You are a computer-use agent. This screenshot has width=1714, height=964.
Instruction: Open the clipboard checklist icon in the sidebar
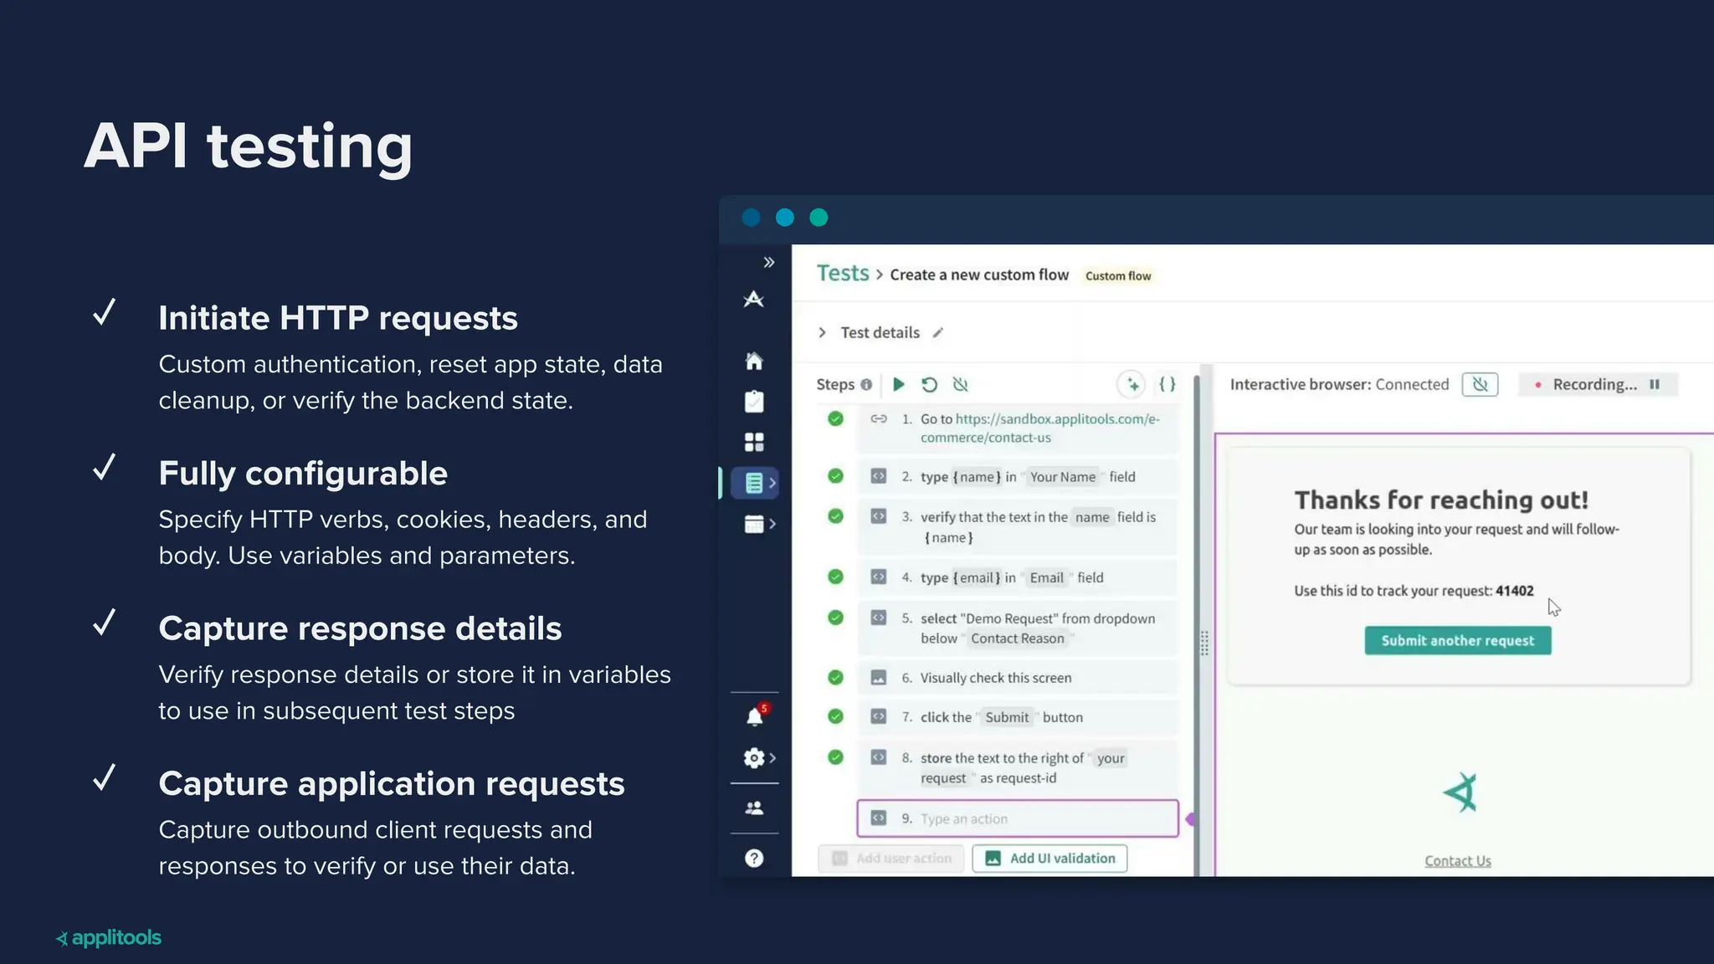point(754,402)
